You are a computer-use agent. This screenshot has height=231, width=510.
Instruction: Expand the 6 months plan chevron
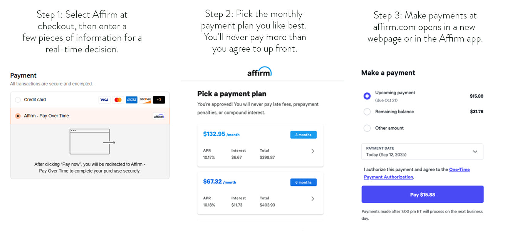tap(313, 199)
